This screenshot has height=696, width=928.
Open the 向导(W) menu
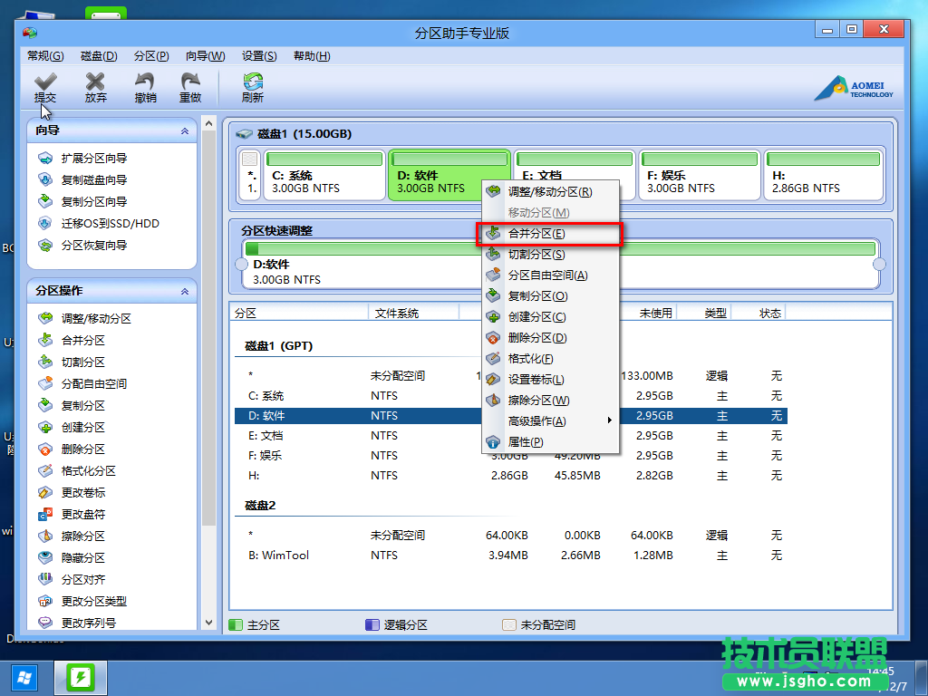(x=204, y=55)
